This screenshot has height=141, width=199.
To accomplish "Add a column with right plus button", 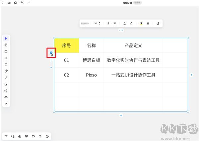I will click(x=191, y=75).
